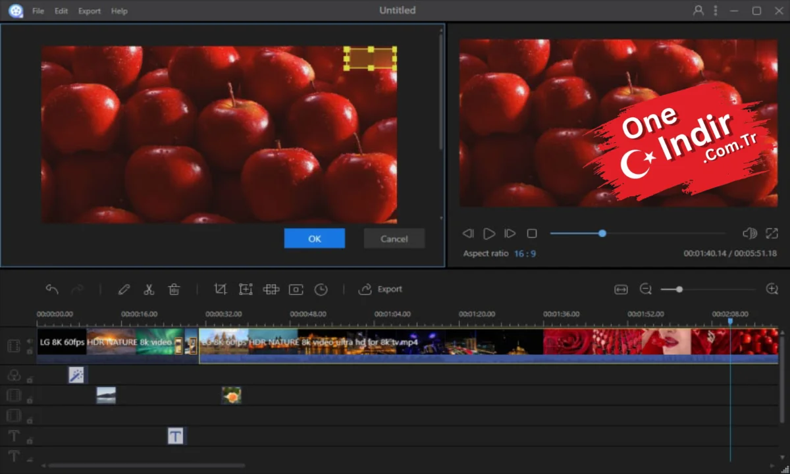Click the Freeze frame icon

pyautogui.click(x=296, y=290)
